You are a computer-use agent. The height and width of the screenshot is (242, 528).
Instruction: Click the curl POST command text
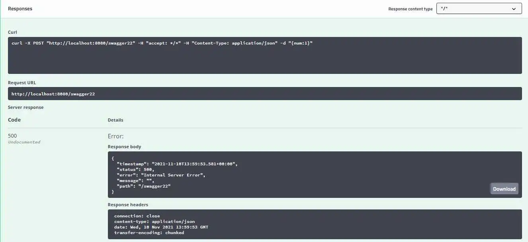pyautogui.click(x=162, y=43)
